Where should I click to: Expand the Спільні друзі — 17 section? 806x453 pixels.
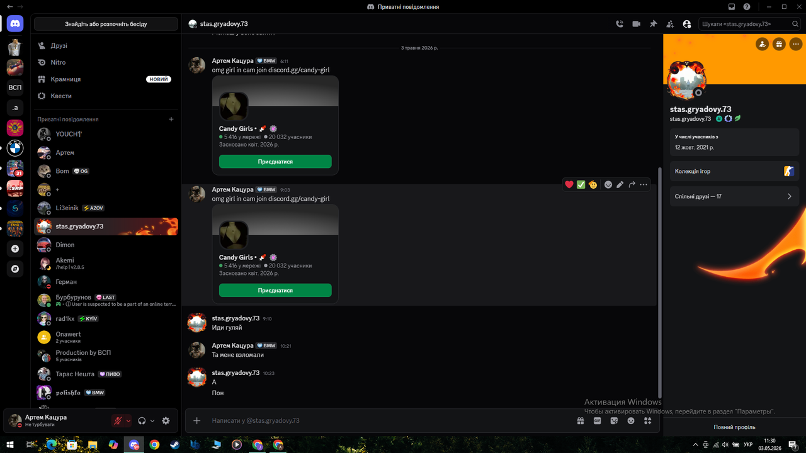click(734, 196)
